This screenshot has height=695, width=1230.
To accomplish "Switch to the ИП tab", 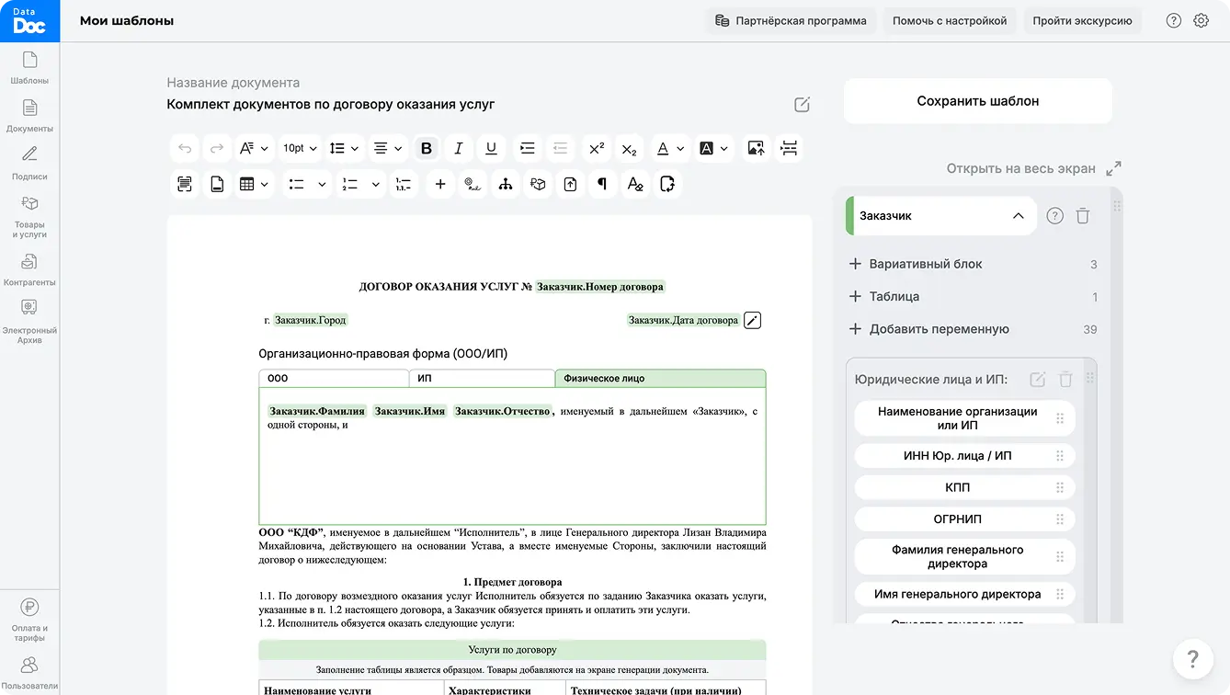I will (x=481, y=378).
